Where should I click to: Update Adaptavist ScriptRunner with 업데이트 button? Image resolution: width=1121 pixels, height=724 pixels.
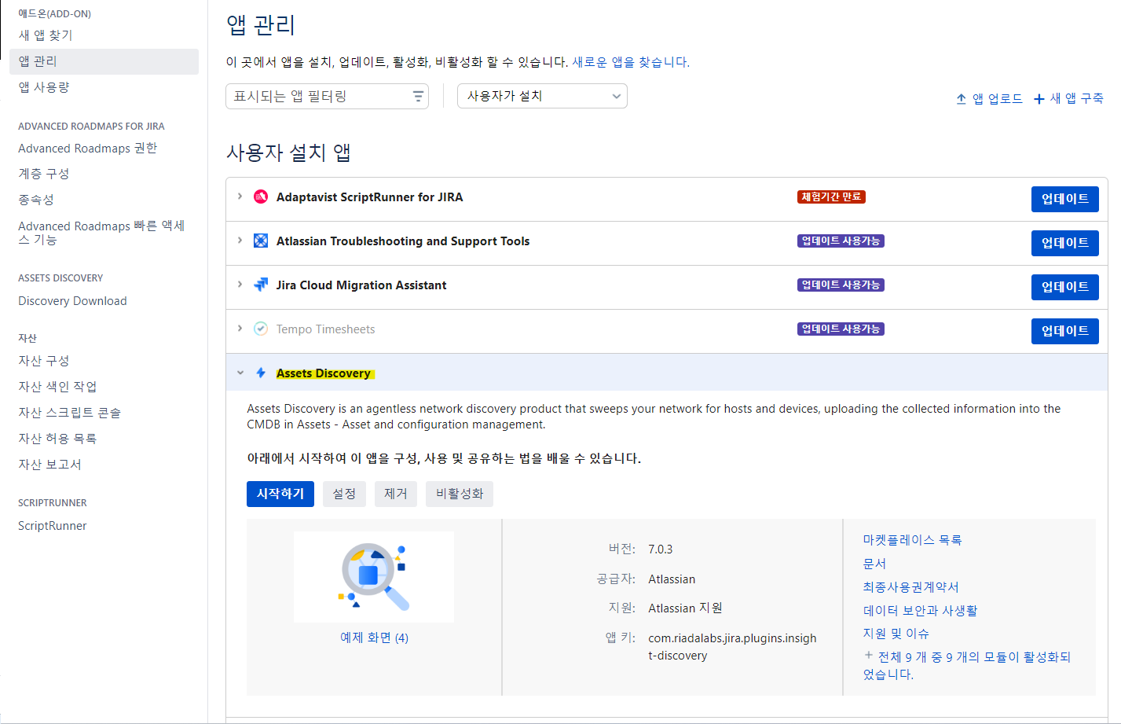[1064, 199]
